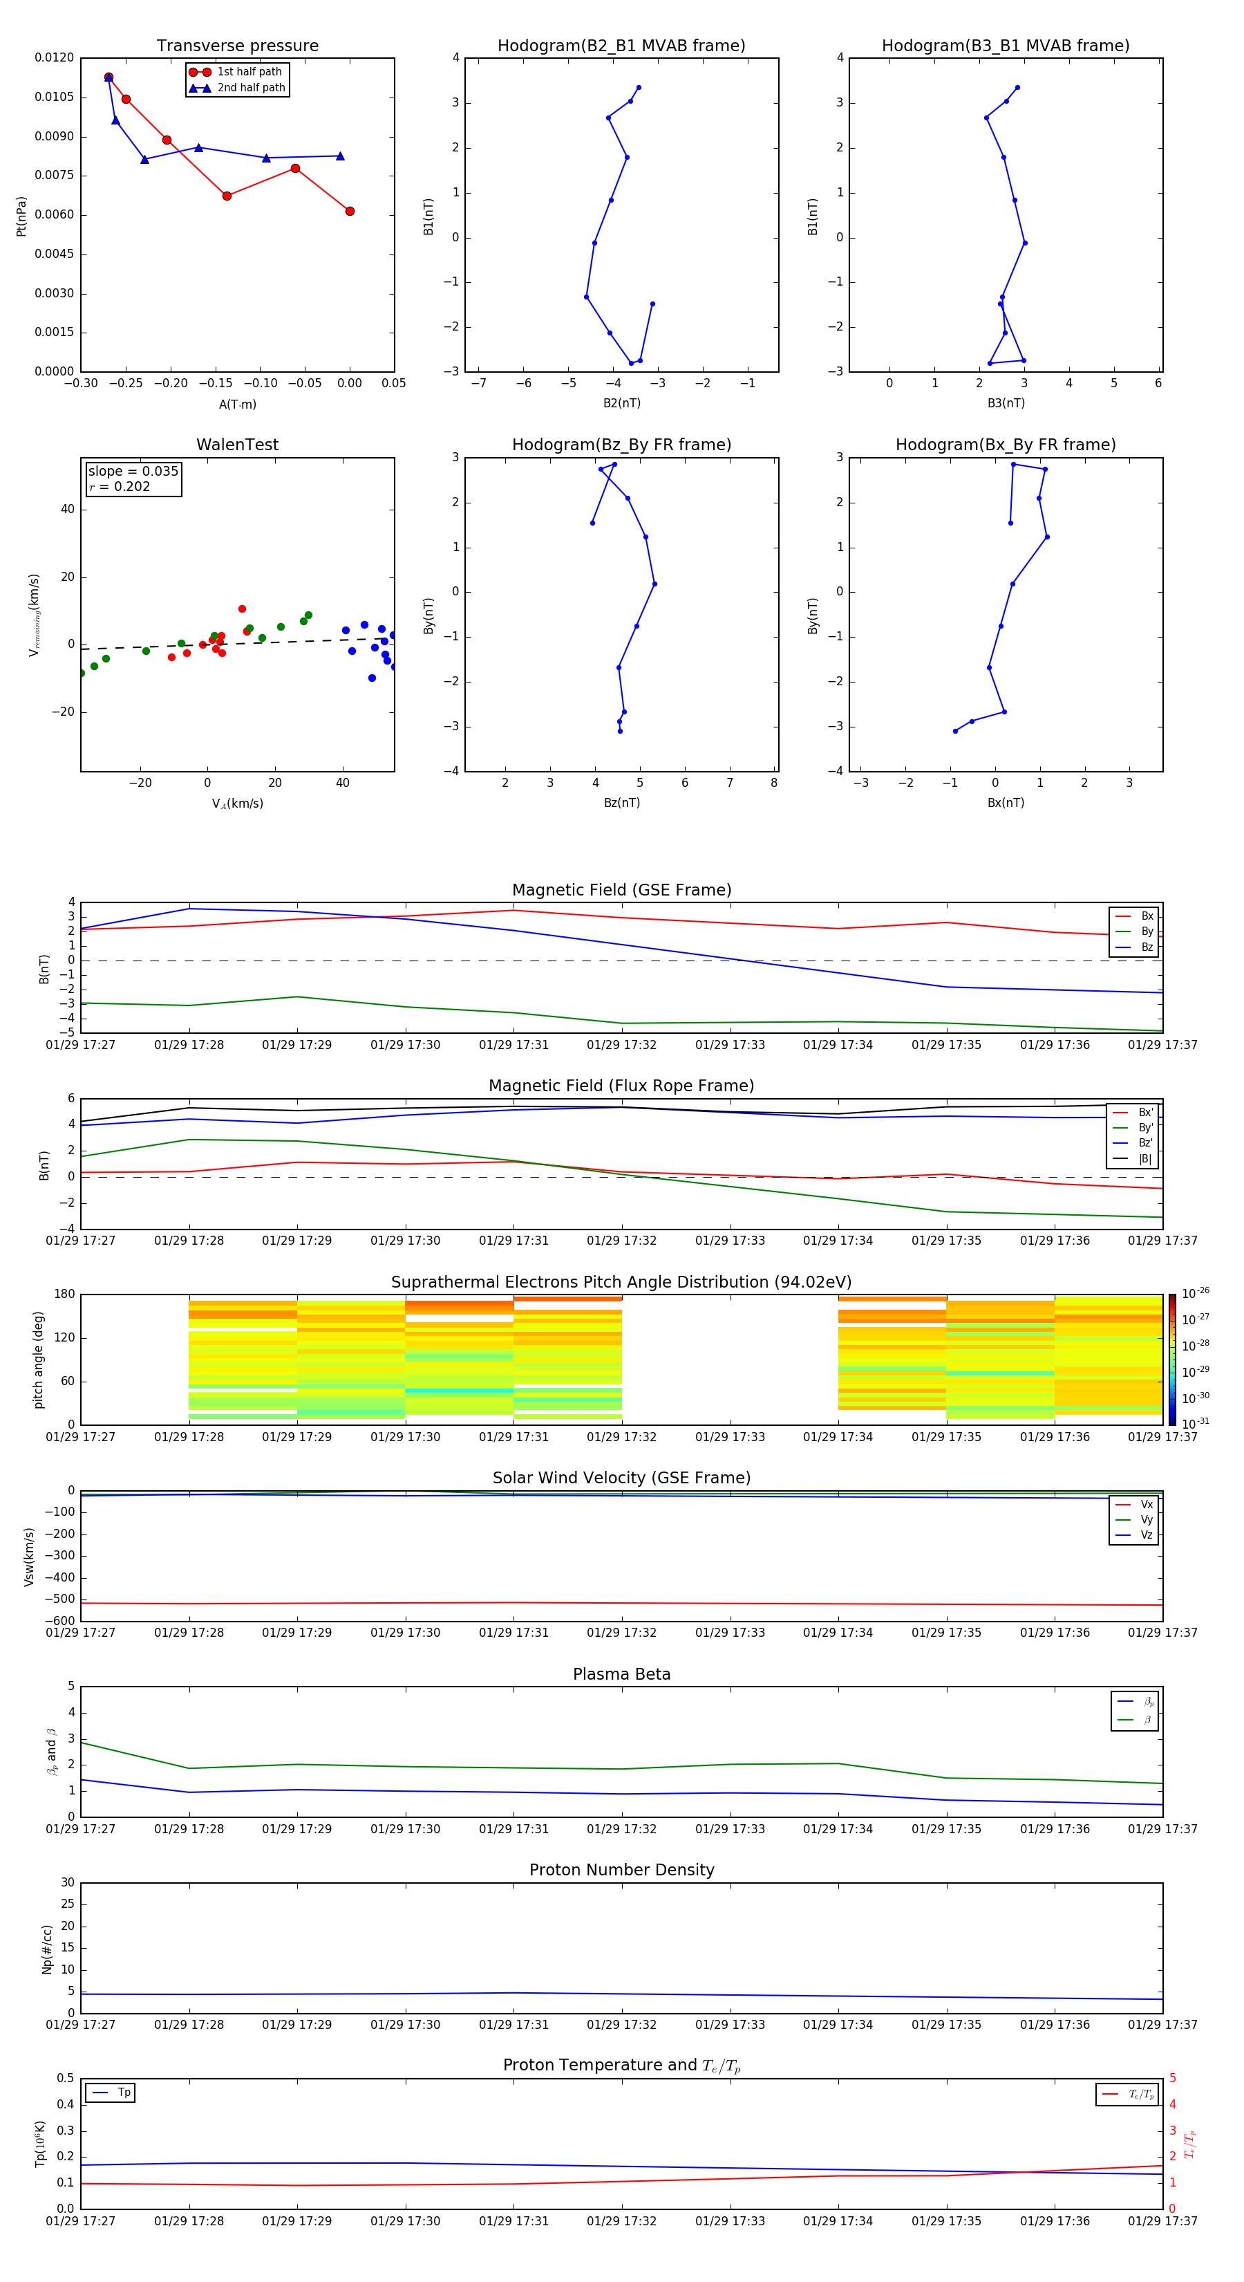Click the 'Hodogram(Bz_By FR frame)' title
Image resolution: width=1244 pixels, height=2282 pixels.
point(621,445)
